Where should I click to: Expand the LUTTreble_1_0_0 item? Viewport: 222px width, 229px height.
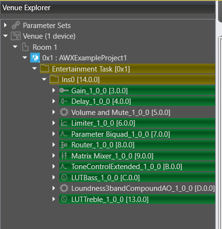(x=54, y=199)
